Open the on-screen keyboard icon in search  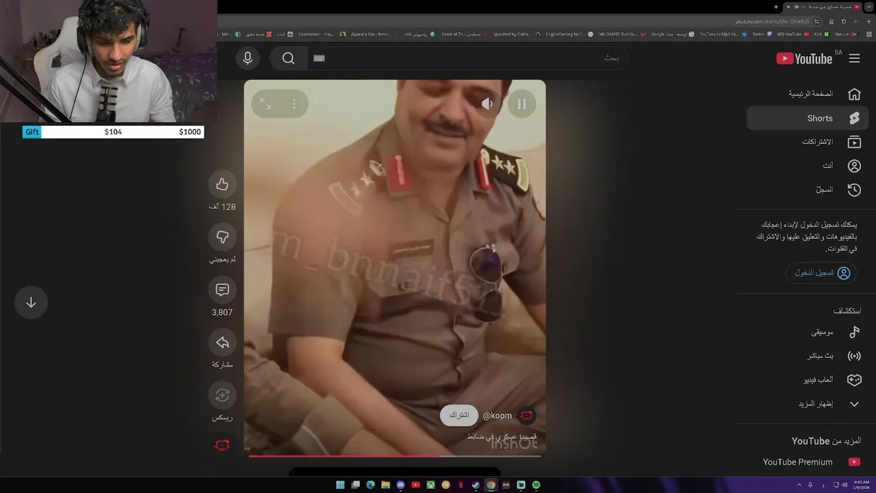(319, 58)
